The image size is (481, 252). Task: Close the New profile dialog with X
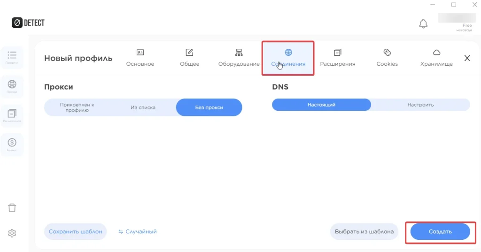pyautogui.click(x=467, y=58)
